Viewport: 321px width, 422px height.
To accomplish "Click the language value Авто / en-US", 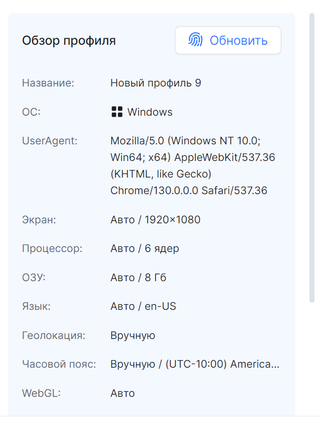I will (x=143, y=306).
